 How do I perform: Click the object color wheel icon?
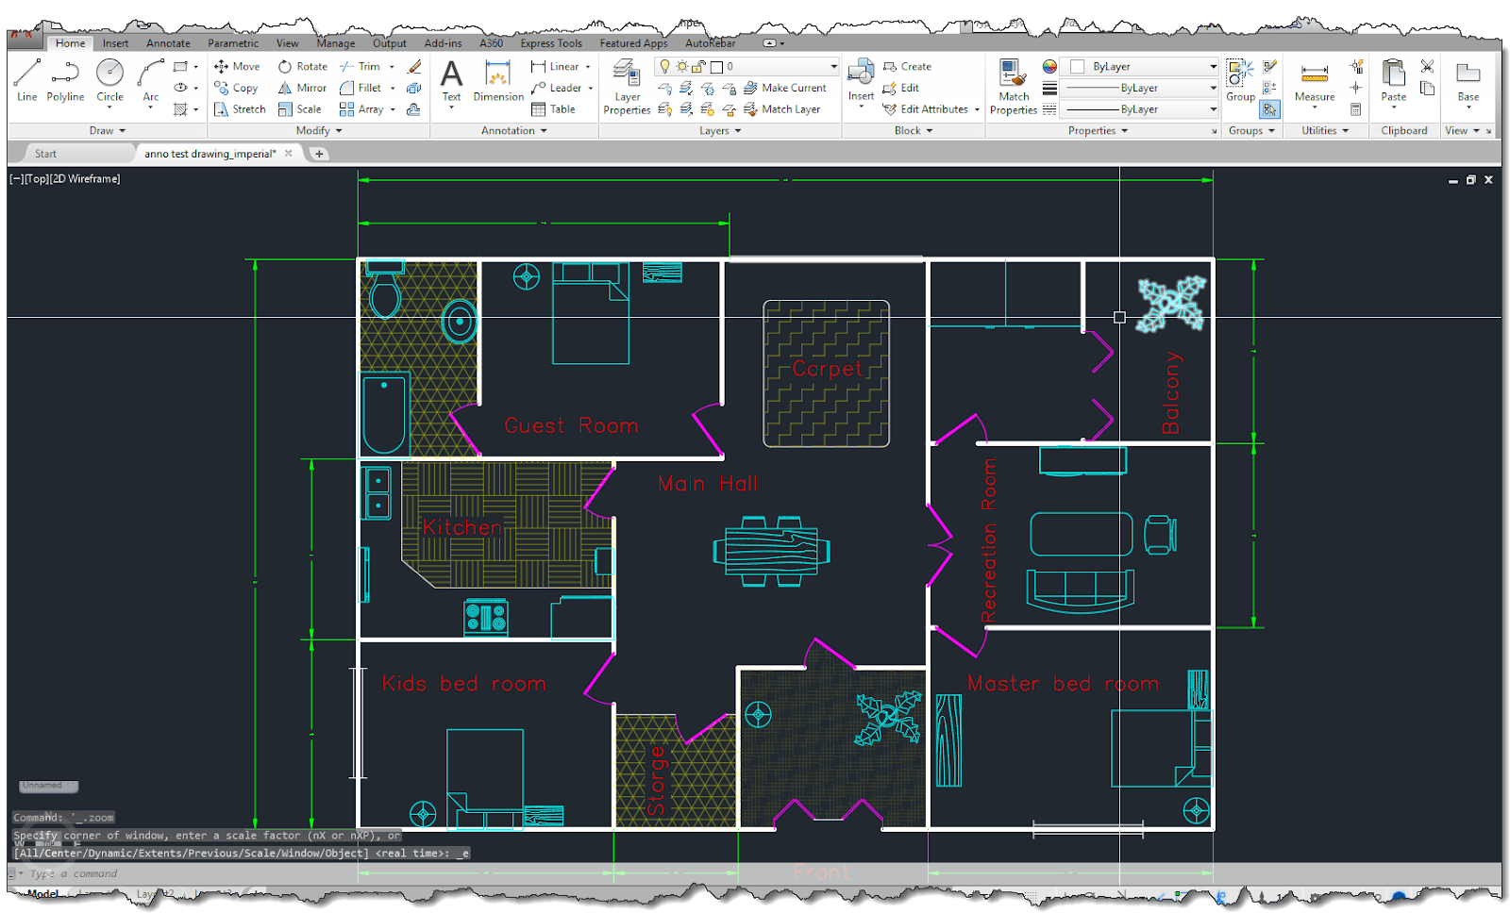[1049, 66]
